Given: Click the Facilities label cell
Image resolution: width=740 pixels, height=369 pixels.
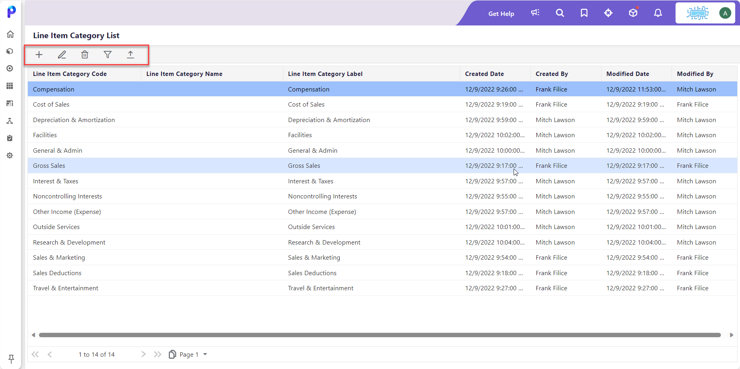Looking at the screenshot, I should click(x=371, y=135).
